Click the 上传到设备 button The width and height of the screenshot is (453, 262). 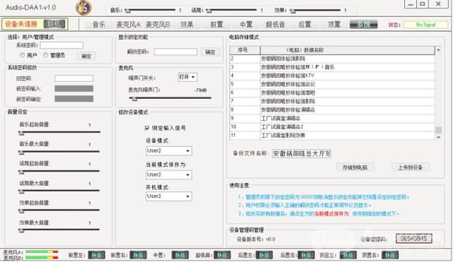pyautogui.click(x=411, y=167)
